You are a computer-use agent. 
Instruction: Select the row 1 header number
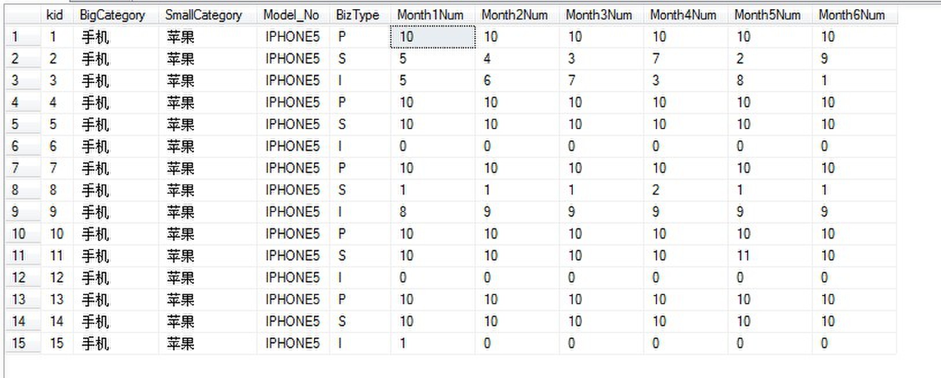pos(16,37)
